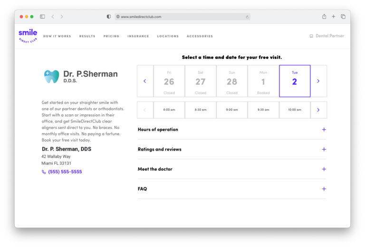The image size is (365, 247).
Task: Open the How It Works menu item
Action: [57, 36]
